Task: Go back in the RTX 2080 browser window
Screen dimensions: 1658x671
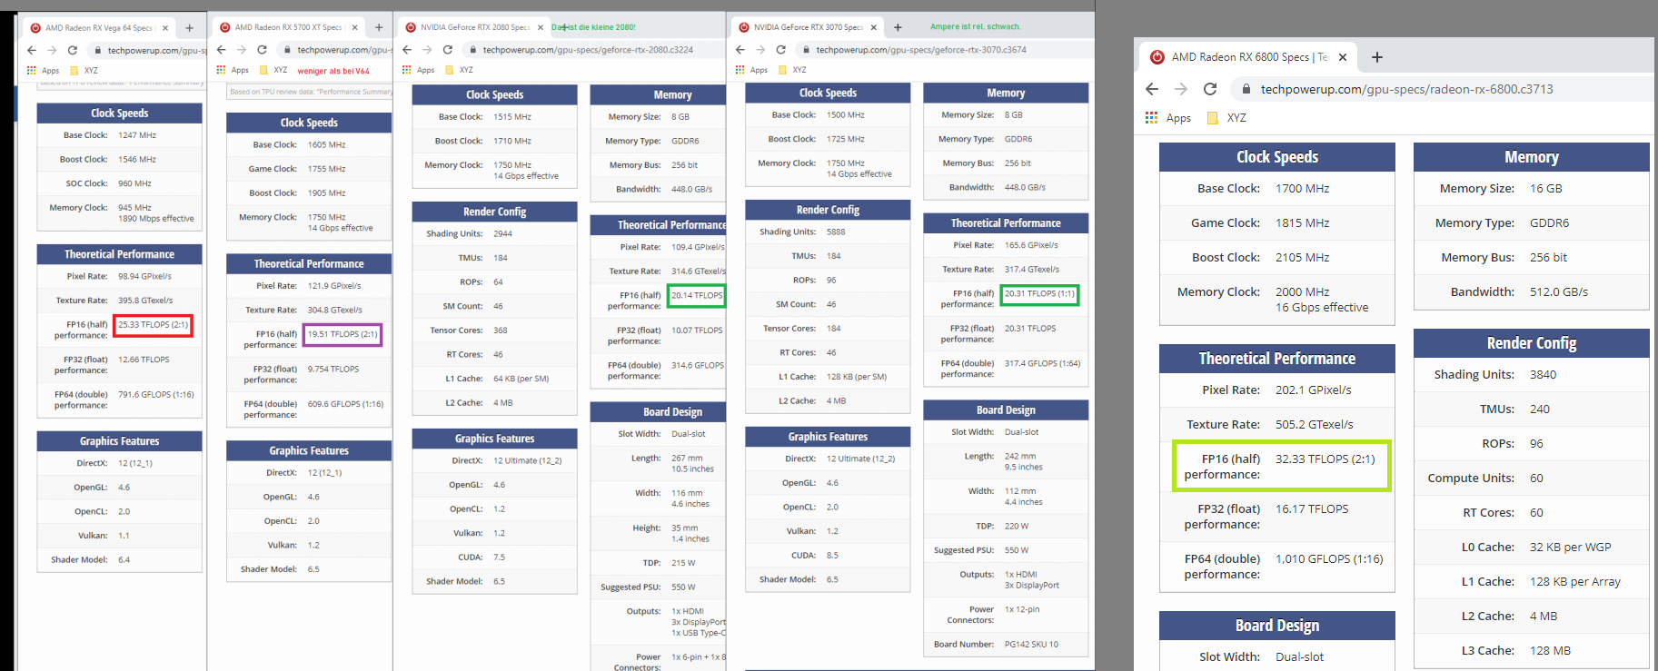Action: point(407,50)
